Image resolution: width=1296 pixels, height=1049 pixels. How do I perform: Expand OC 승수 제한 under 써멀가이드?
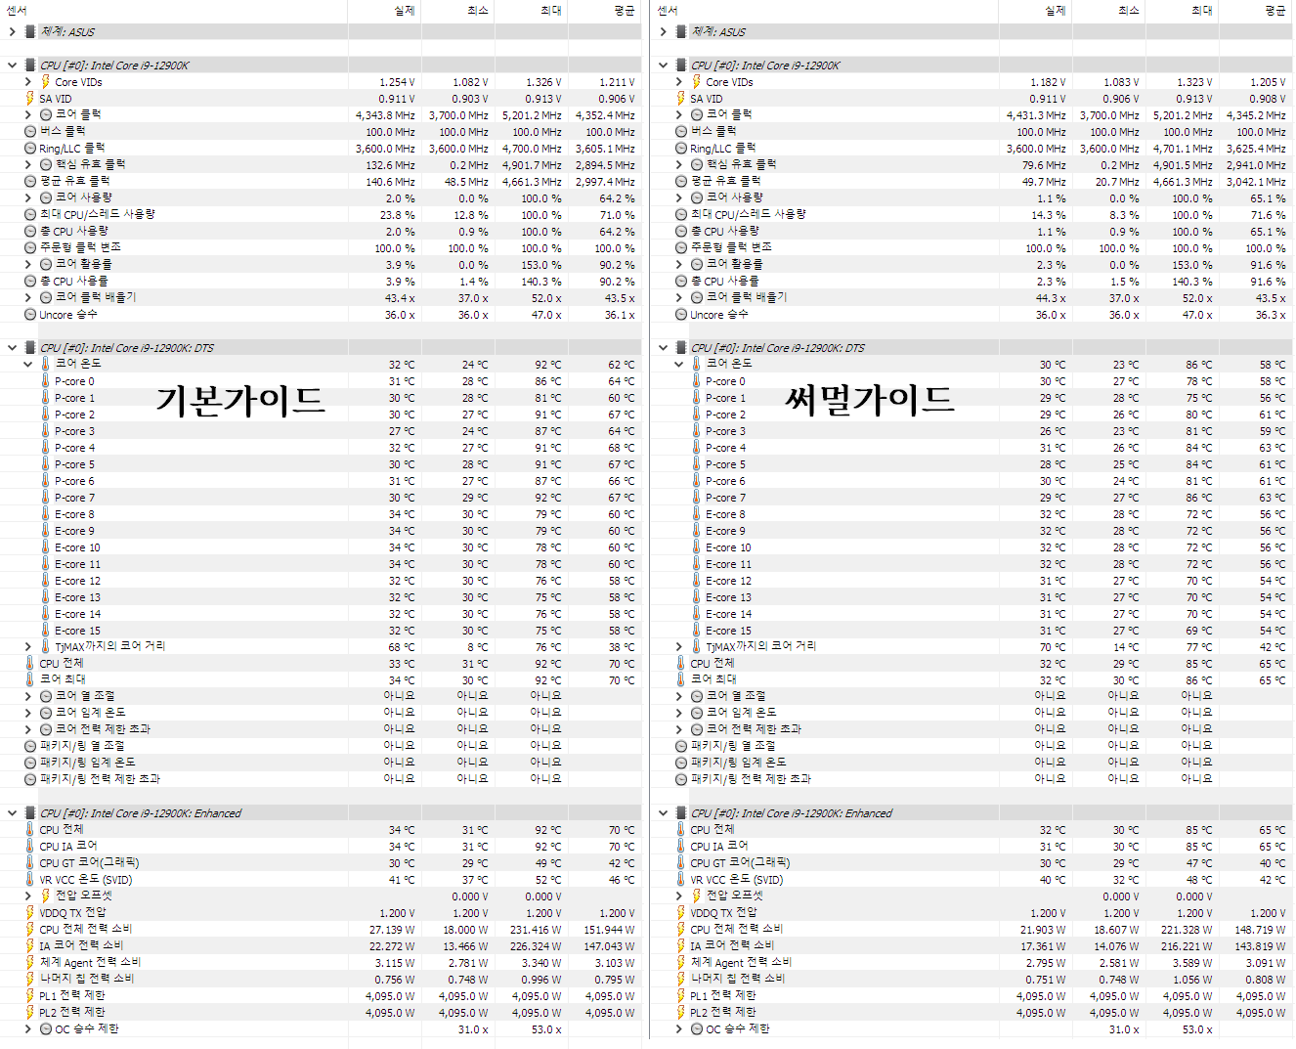pyautogui.click(x=679, y=1029)
